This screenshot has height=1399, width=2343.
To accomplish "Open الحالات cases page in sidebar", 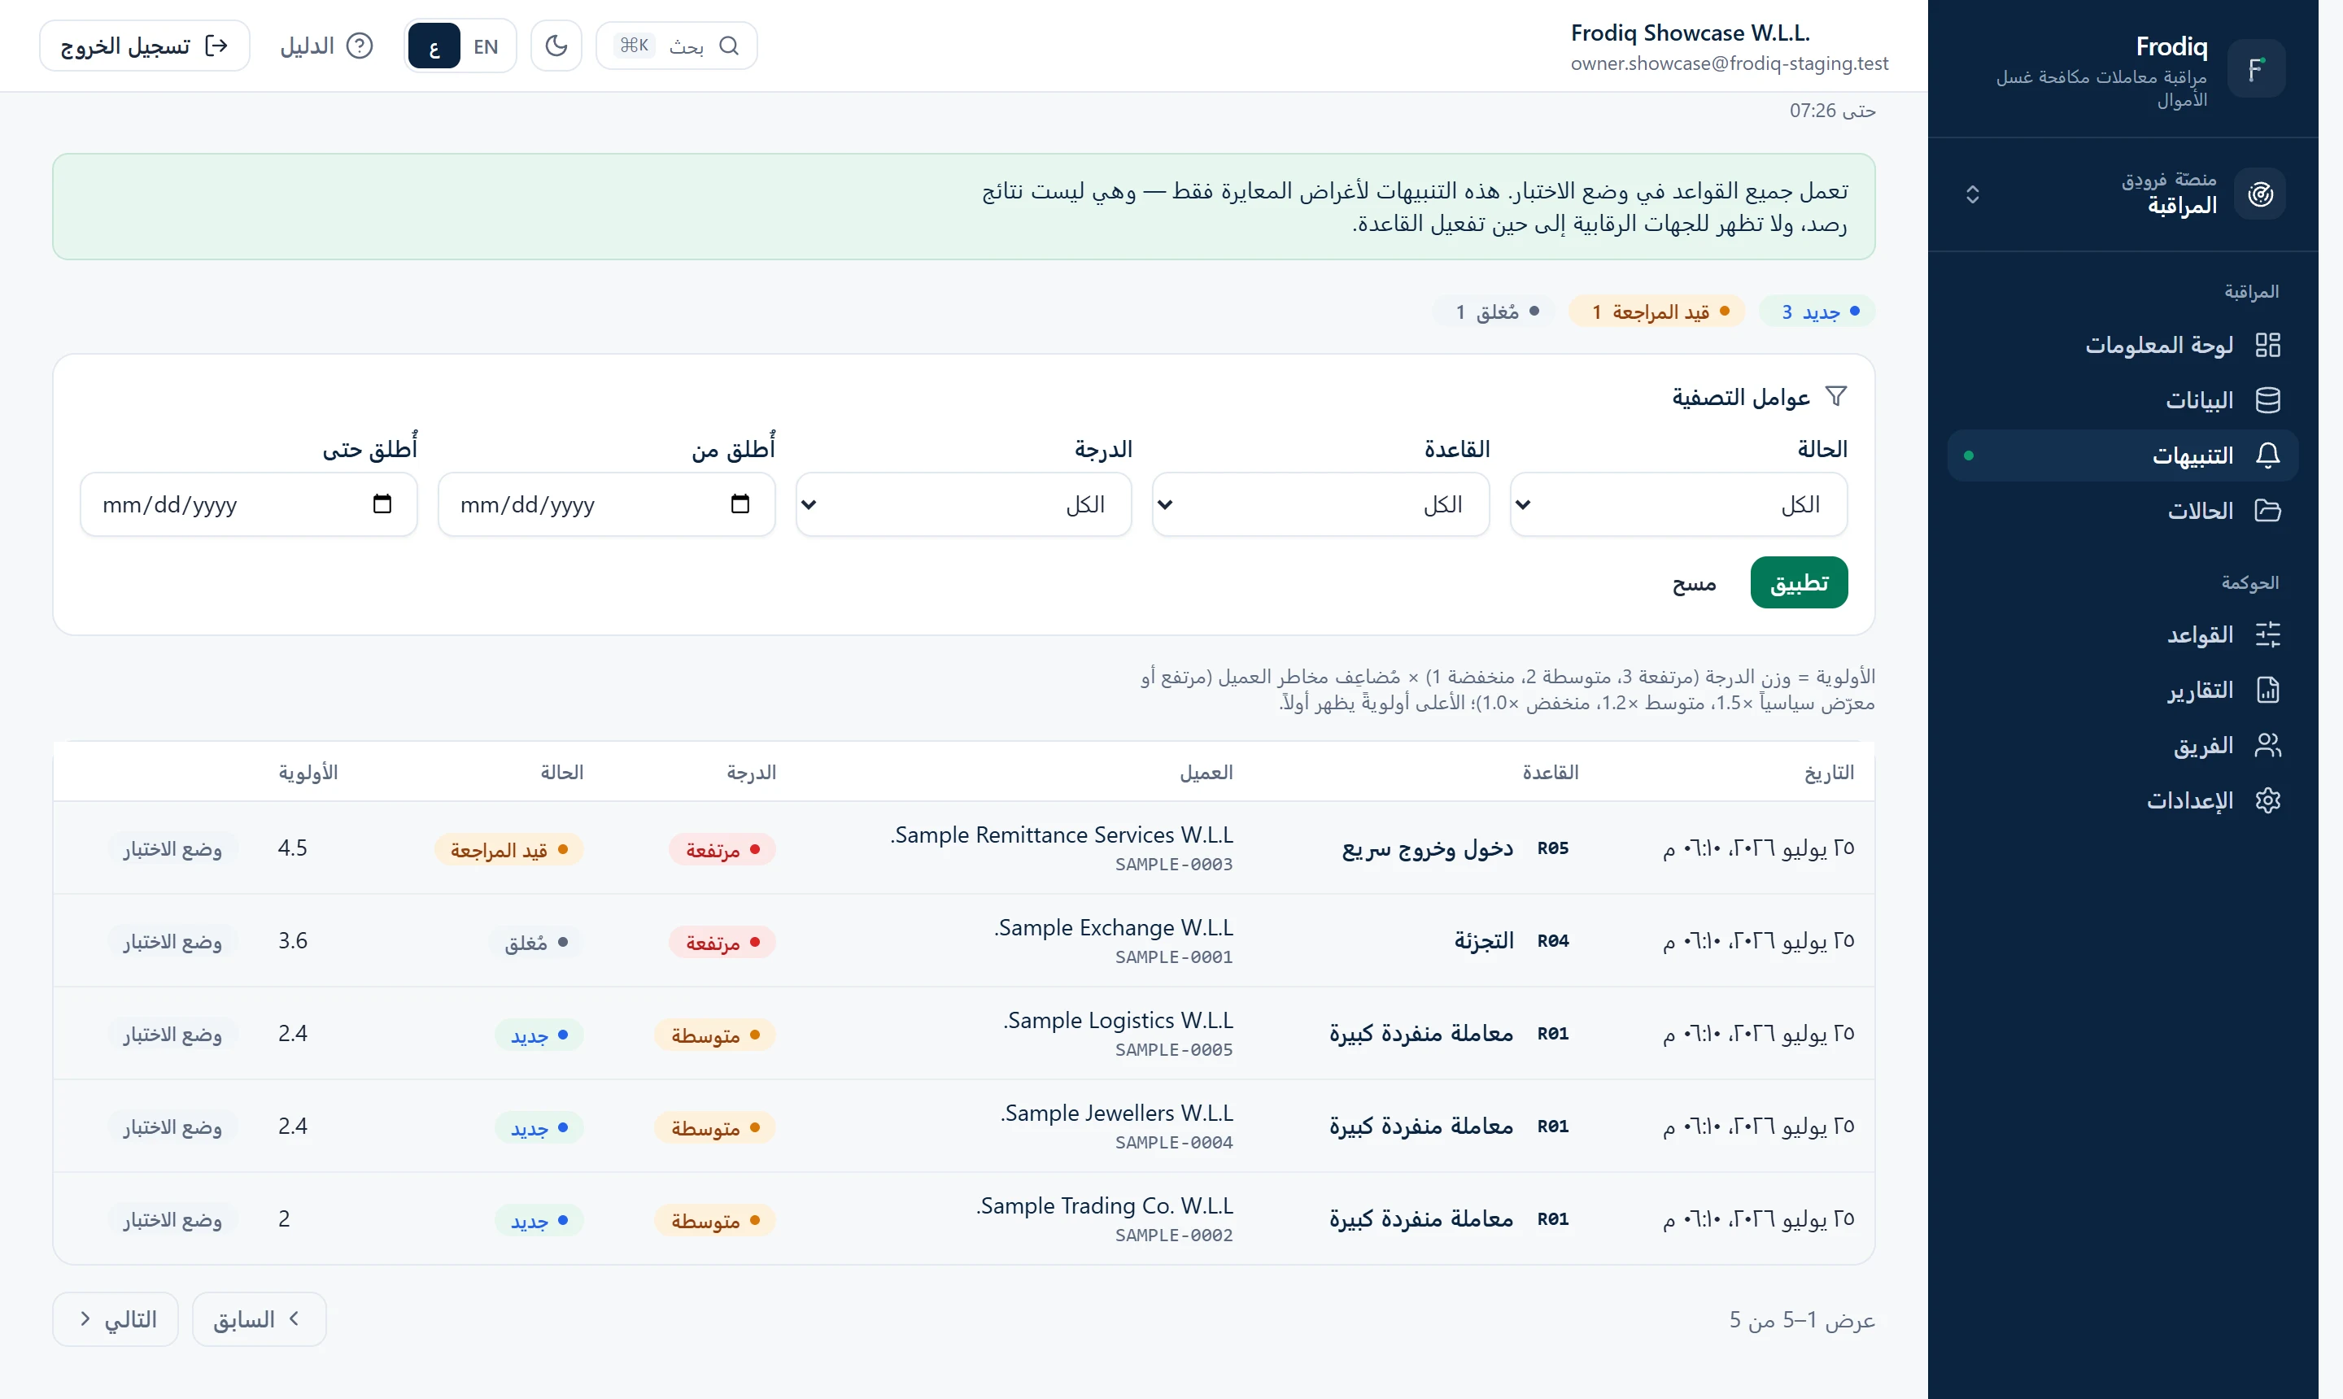I will [x=2123, y=511].
